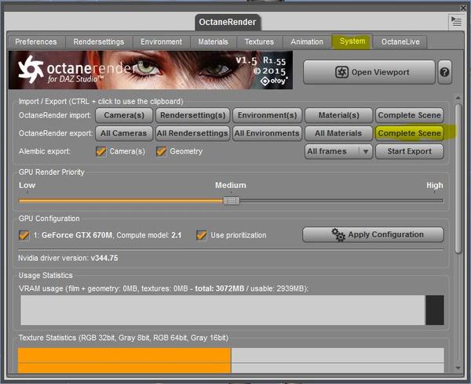This screenshot has height=384, width=471.
Task: Export All Materials
Action: tap(338, 133)
